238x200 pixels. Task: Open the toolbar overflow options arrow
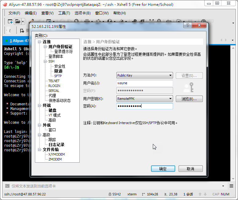click(233, 23)
